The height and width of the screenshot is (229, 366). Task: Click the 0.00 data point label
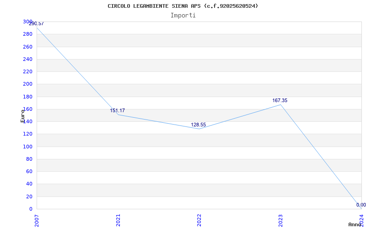[x=361, y=205]
